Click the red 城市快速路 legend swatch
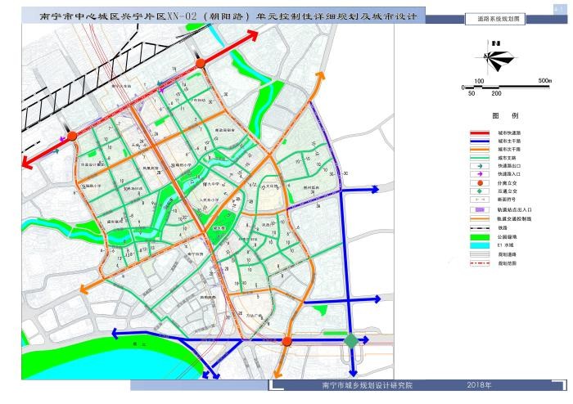 pyautogui.click(x=480, y=133)
